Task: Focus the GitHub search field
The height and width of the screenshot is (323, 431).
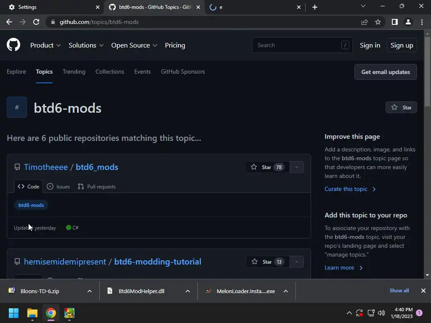Action: point(302,45)
